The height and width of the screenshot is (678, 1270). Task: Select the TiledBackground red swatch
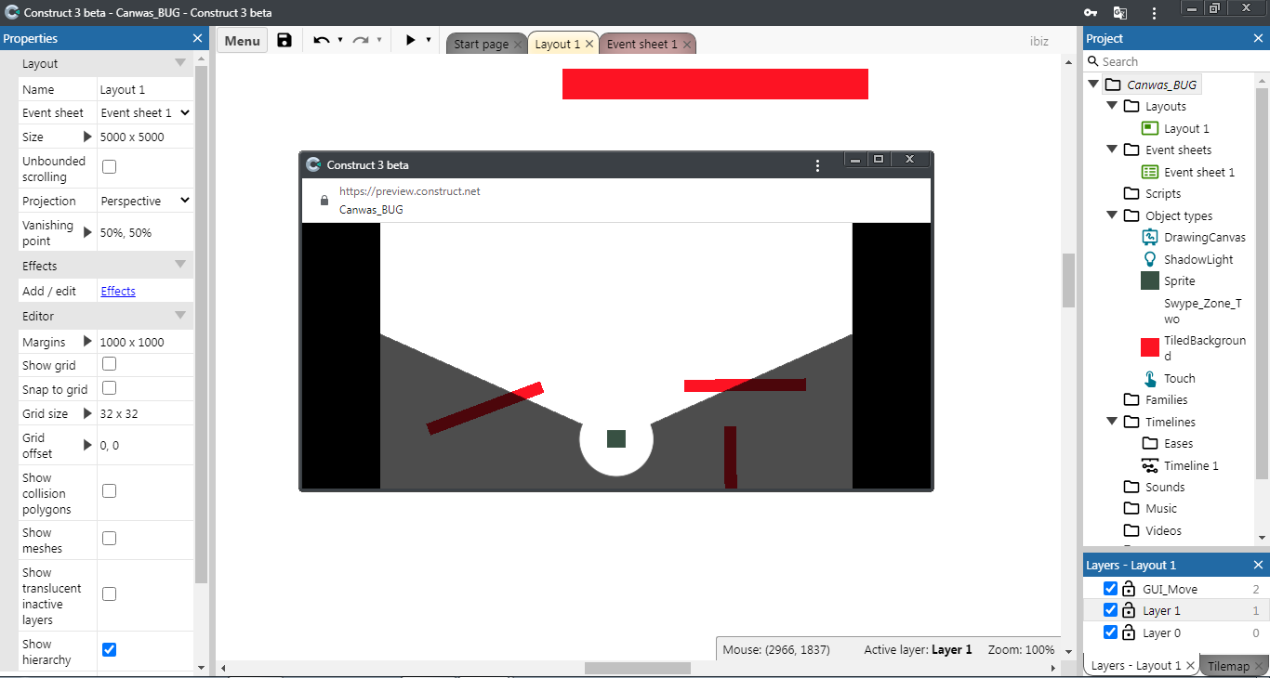click(1150, 348)
